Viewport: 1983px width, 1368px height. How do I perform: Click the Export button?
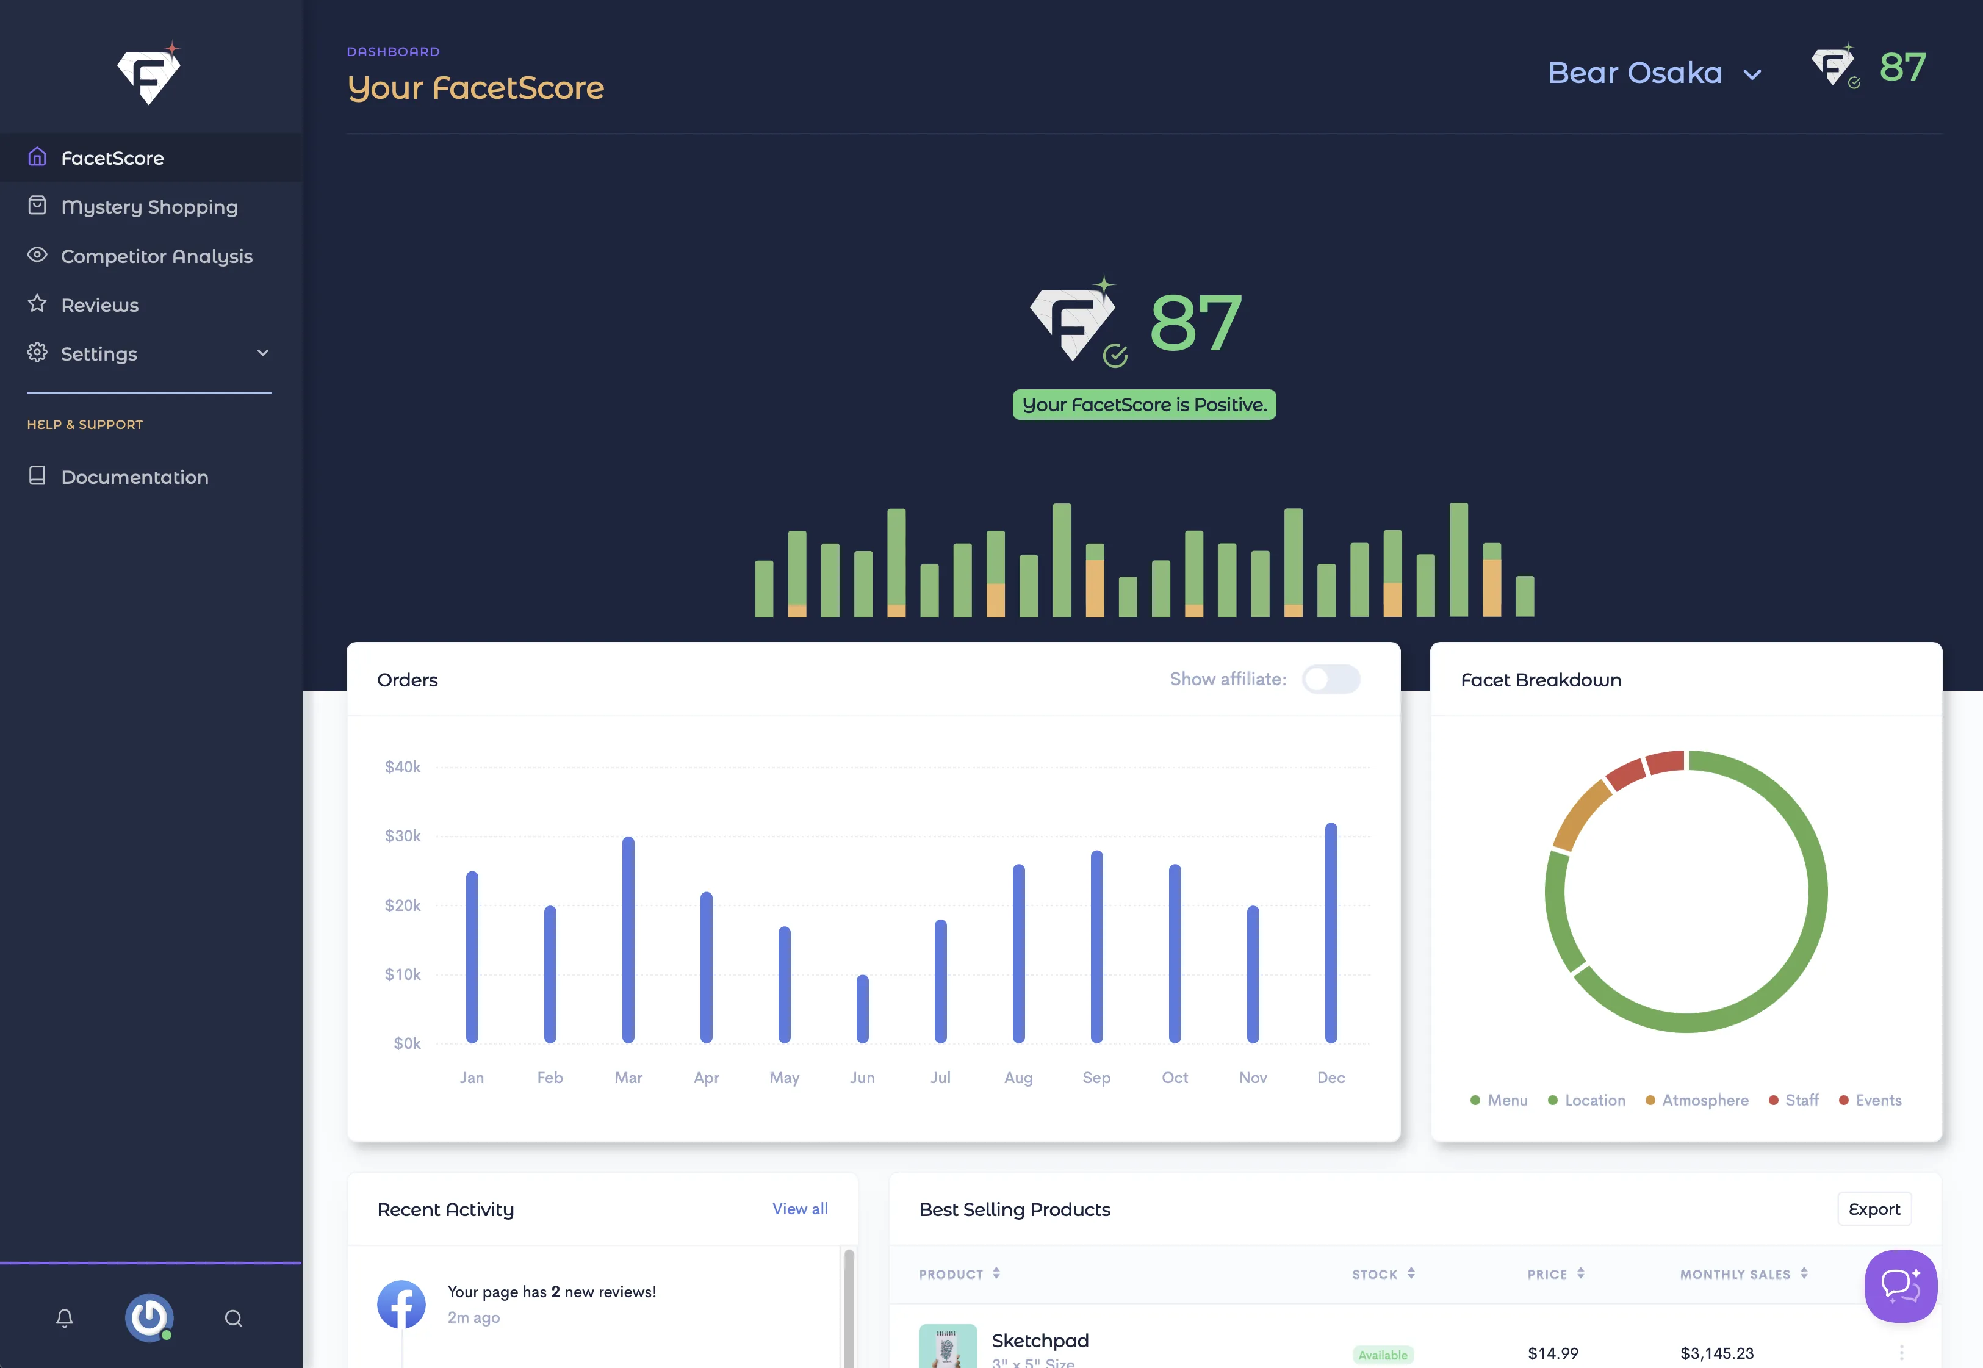1873,1209
